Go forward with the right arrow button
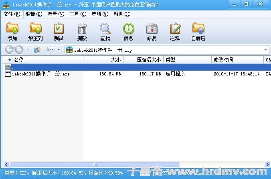 click(x=19, y=50)
